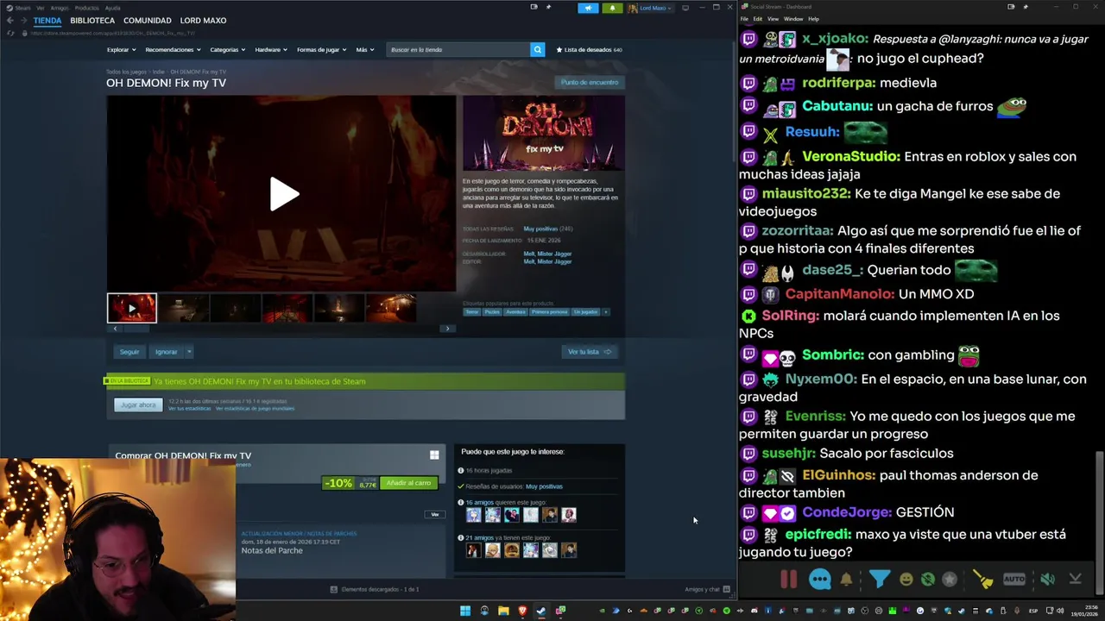Click the Jugar ahora button
Image resolution: width=1105 pixels, height=621 pixels.
pyautogui.click(x=138, y=405)
